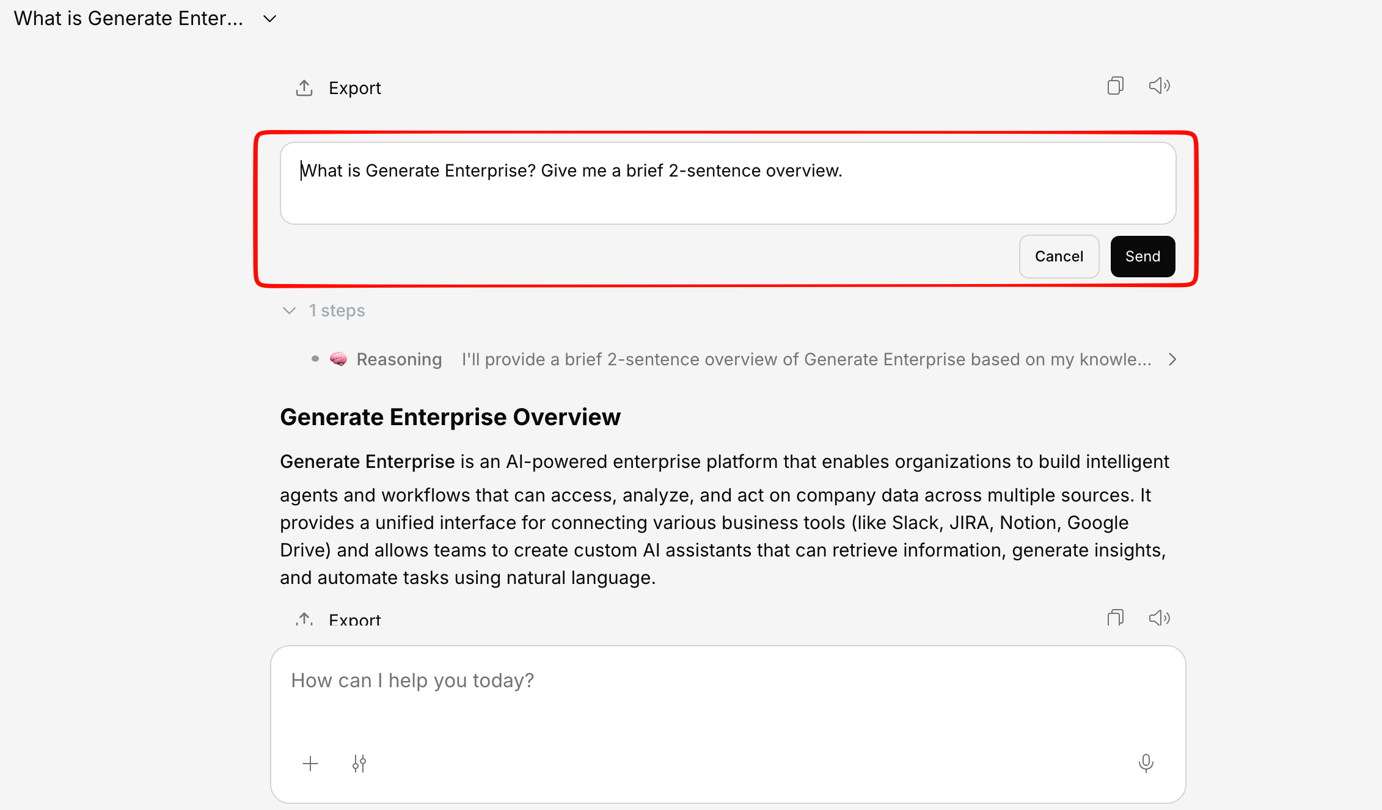Screen dimensions: 1382x810
Task: Click the brain Reasoning emoji icon
Action: coord(338,359)
